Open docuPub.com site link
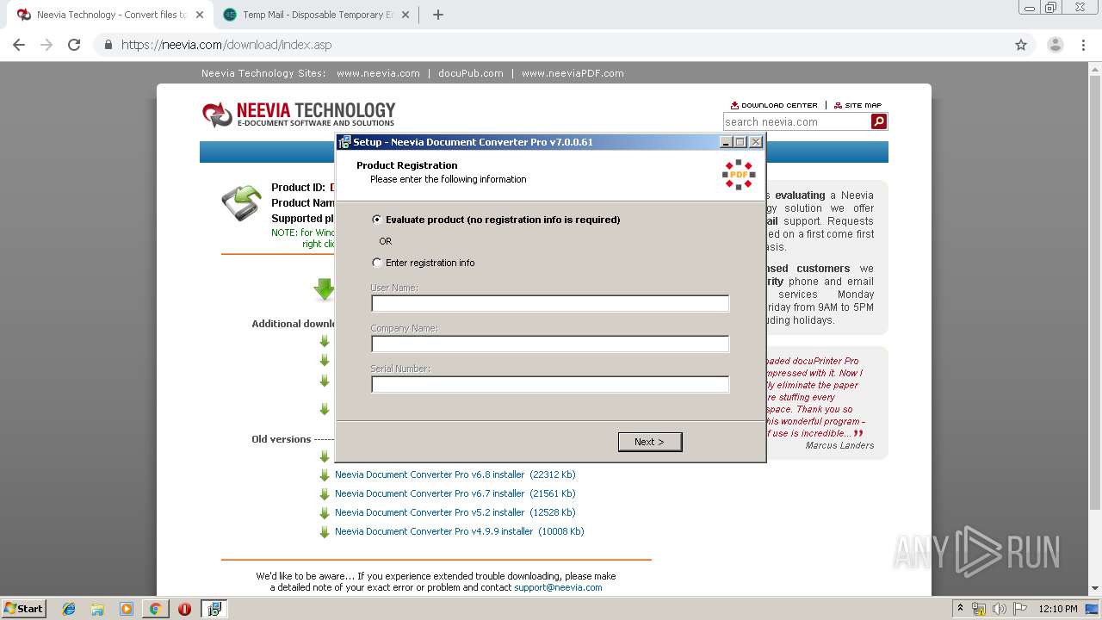Image resolution: width=1102 pixels, height=620 pixels. click(471, 73)
